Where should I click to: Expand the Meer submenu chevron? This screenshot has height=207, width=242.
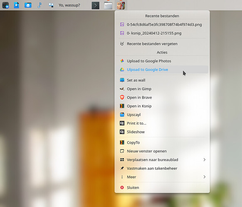(x=204, y=177)
